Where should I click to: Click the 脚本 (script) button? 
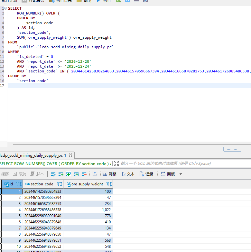[x=37, y=174]
